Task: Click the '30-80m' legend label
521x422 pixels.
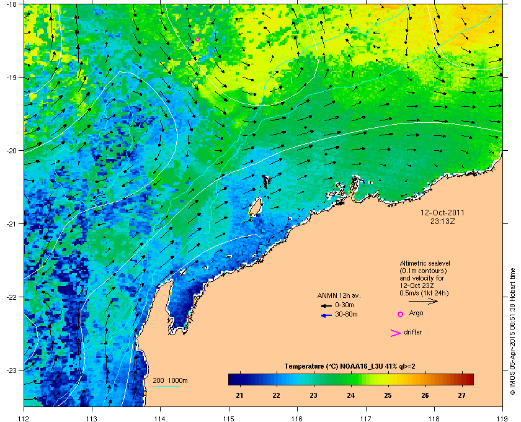Action: tap(346, 314)
